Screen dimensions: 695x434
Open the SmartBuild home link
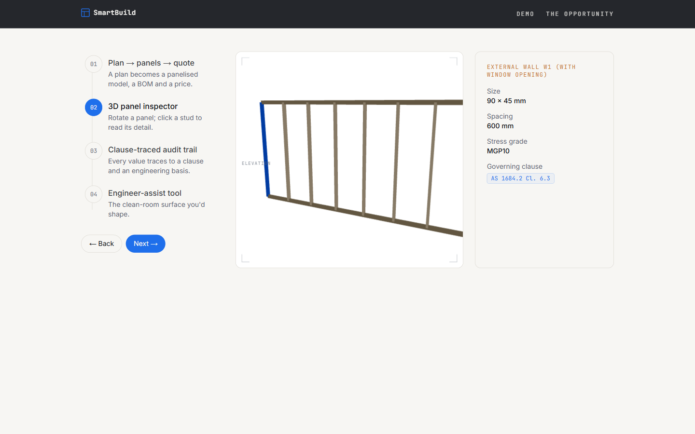point(109,13)
